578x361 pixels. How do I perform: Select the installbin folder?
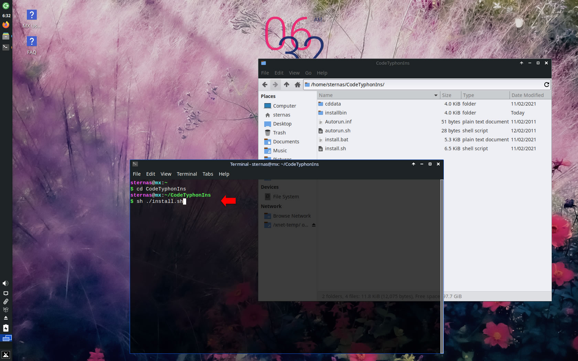point(433,113)
